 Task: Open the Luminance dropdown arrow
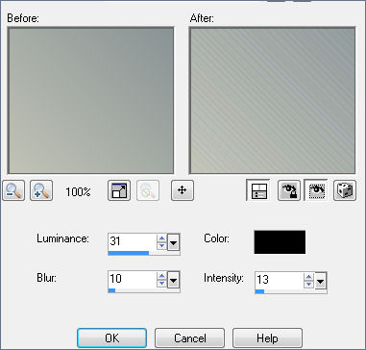(173, 242)
